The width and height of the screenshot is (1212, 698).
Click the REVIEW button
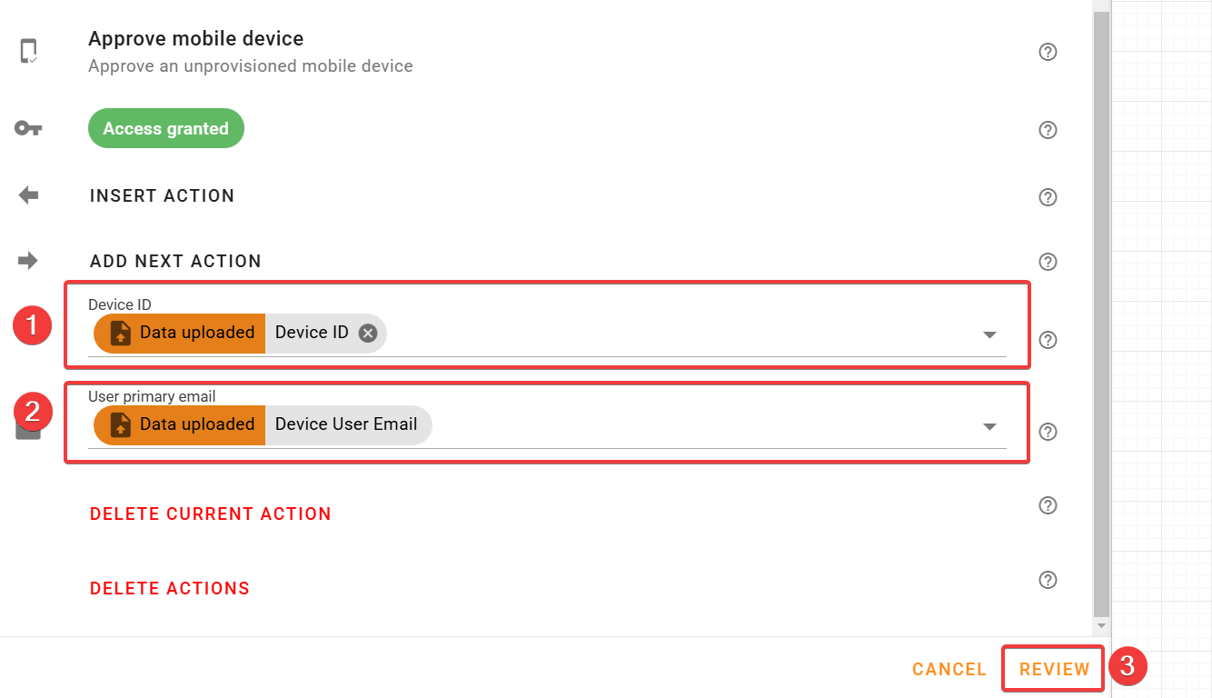tap(1054, 669)
